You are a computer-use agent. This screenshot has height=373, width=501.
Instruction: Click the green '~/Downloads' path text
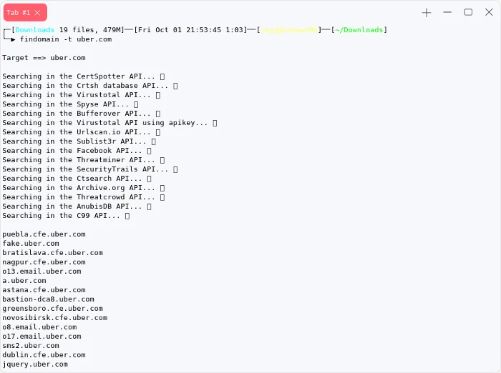coord(359,30)
